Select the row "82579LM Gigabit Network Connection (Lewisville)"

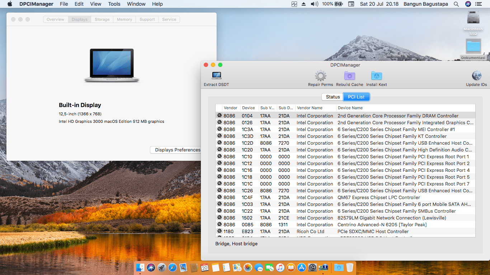click(345, 218)
